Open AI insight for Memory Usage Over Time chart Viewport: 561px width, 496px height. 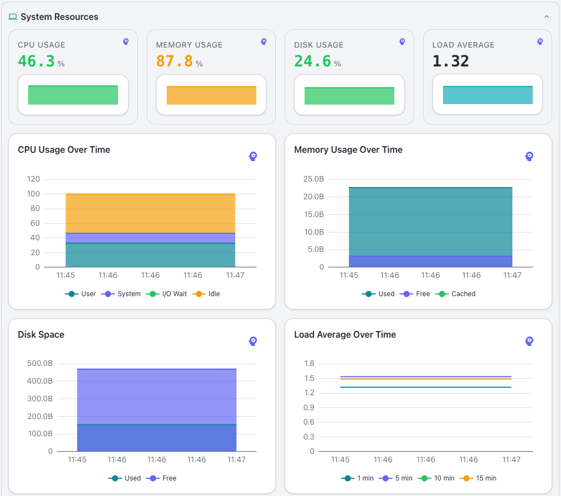[x=529, y=156]
